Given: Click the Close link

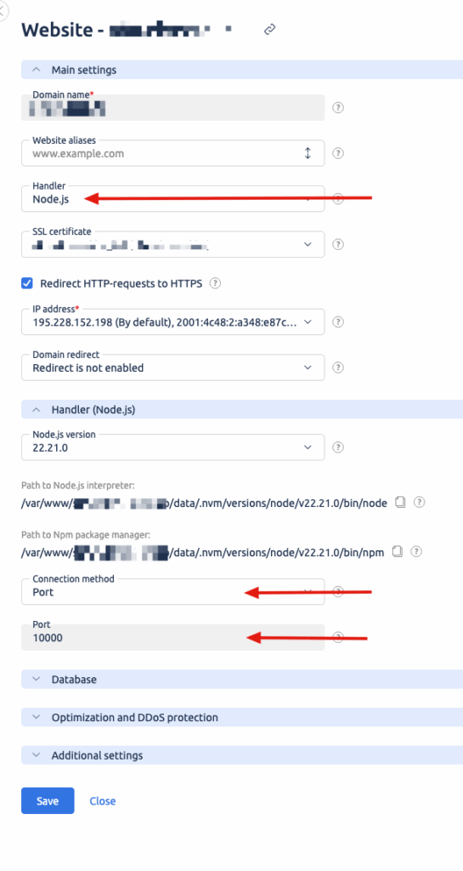Looking at the screenshot, I should 103,800.
